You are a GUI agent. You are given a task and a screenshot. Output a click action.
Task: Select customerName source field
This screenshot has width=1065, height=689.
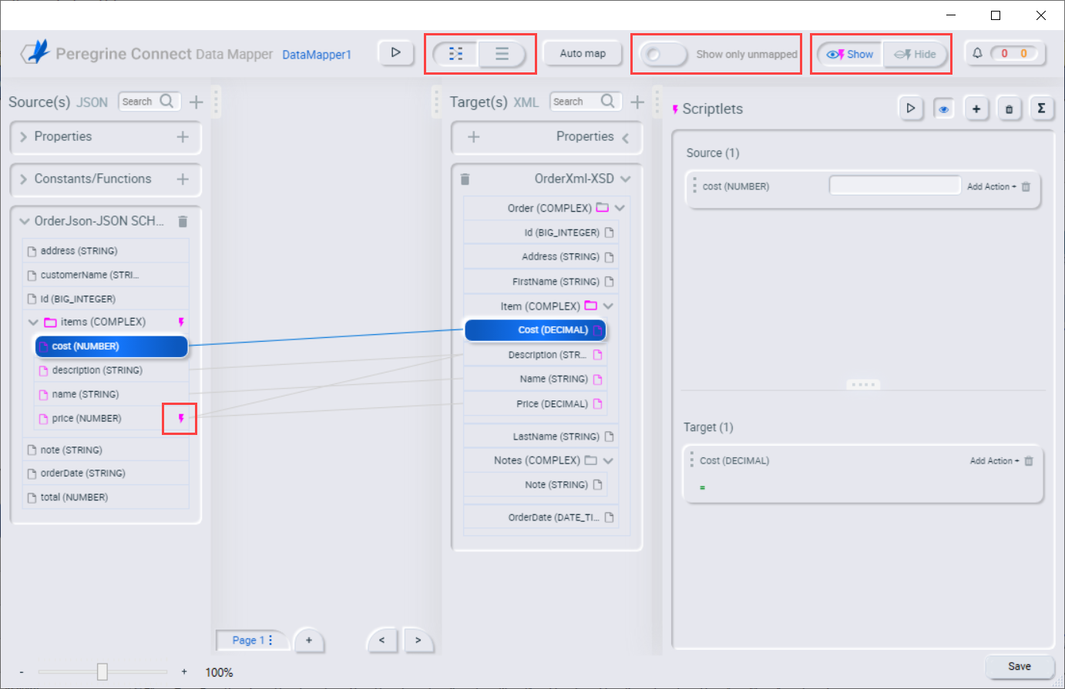(x=106, y=275)
